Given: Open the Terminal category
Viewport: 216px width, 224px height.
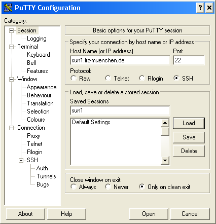Looking at the screenshot, I should pos(28,47).
